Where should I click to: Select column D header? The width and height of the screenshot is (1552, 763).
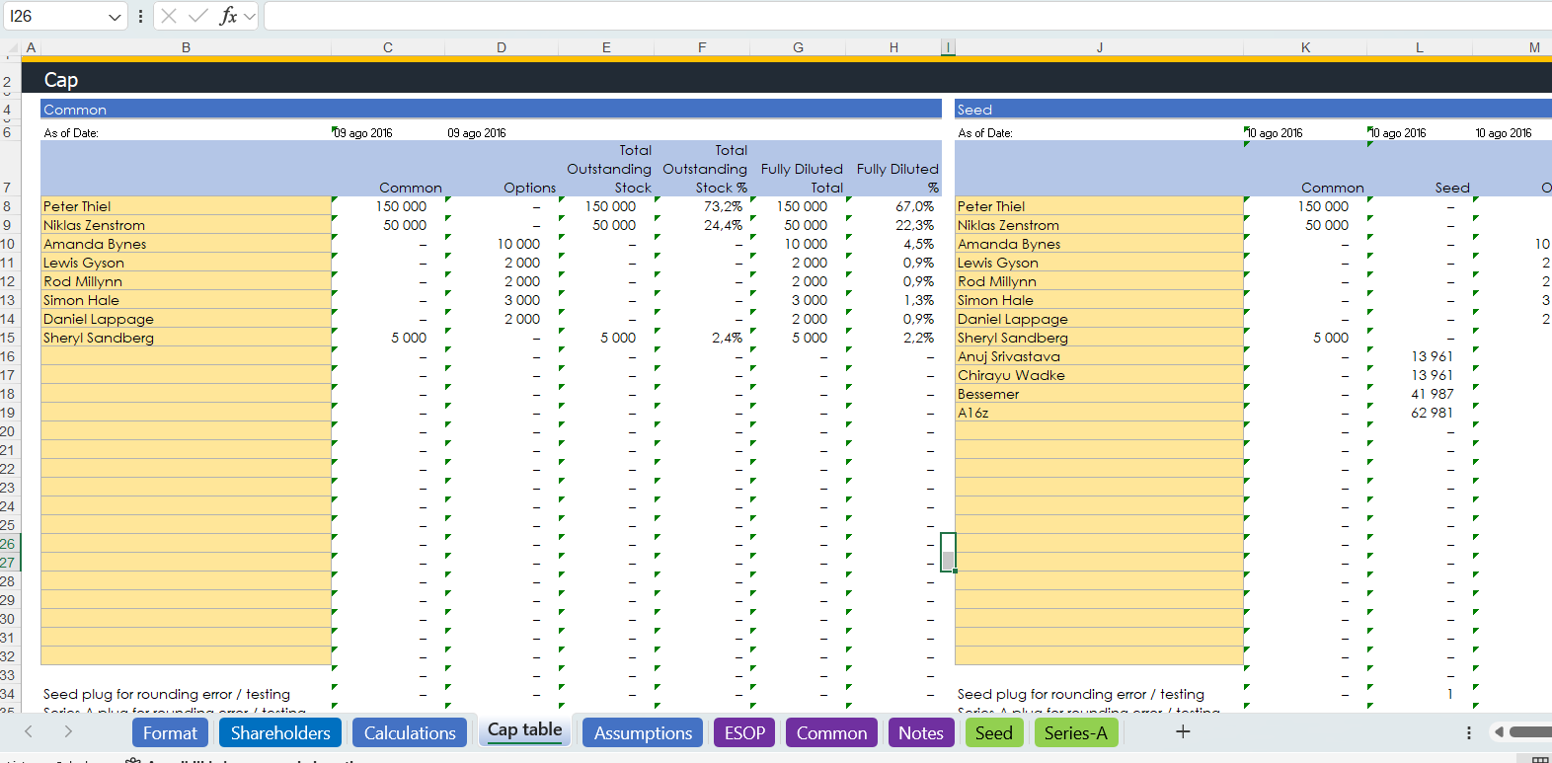502,47
